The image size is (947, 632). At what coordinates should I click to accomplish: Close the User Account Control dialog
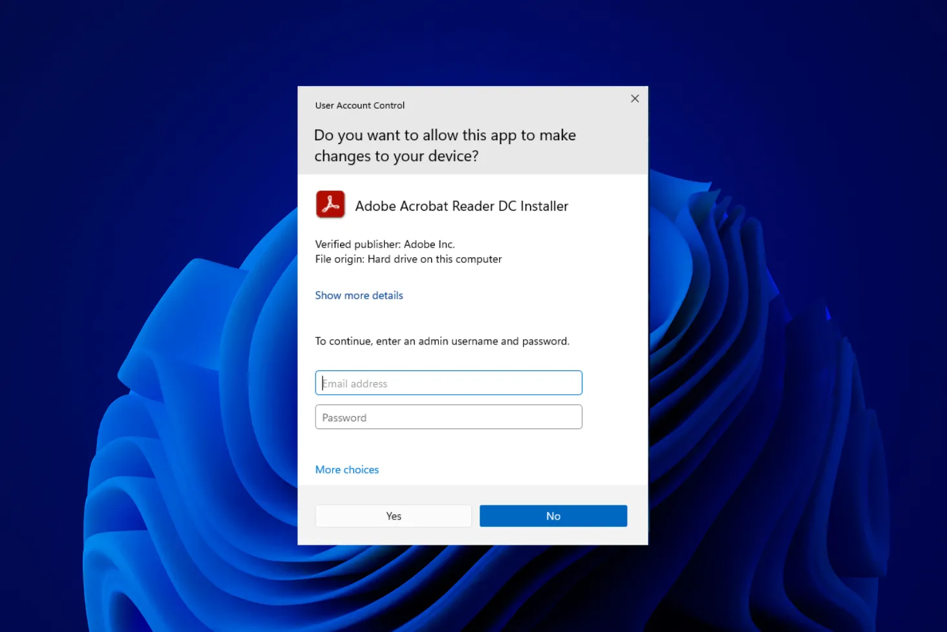pyautogui.click(x=635, y=99)
